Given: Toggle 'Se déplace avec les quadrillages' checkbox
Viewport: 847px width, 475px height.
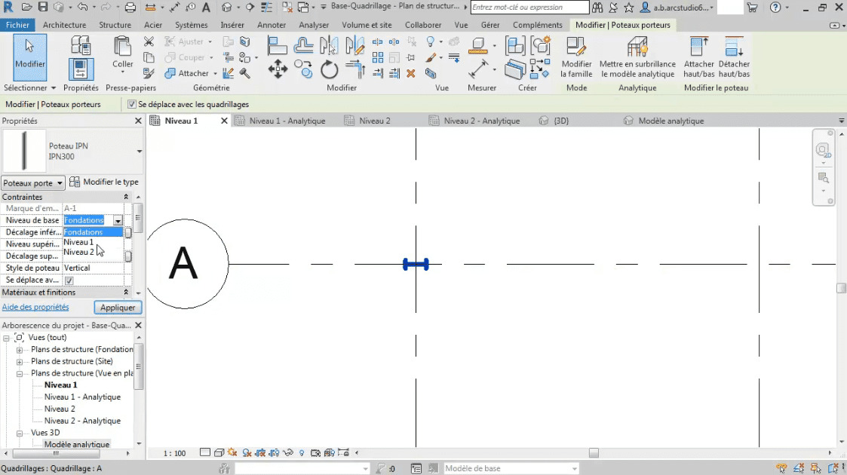Looking at the screenshot, I should point(132,105).
